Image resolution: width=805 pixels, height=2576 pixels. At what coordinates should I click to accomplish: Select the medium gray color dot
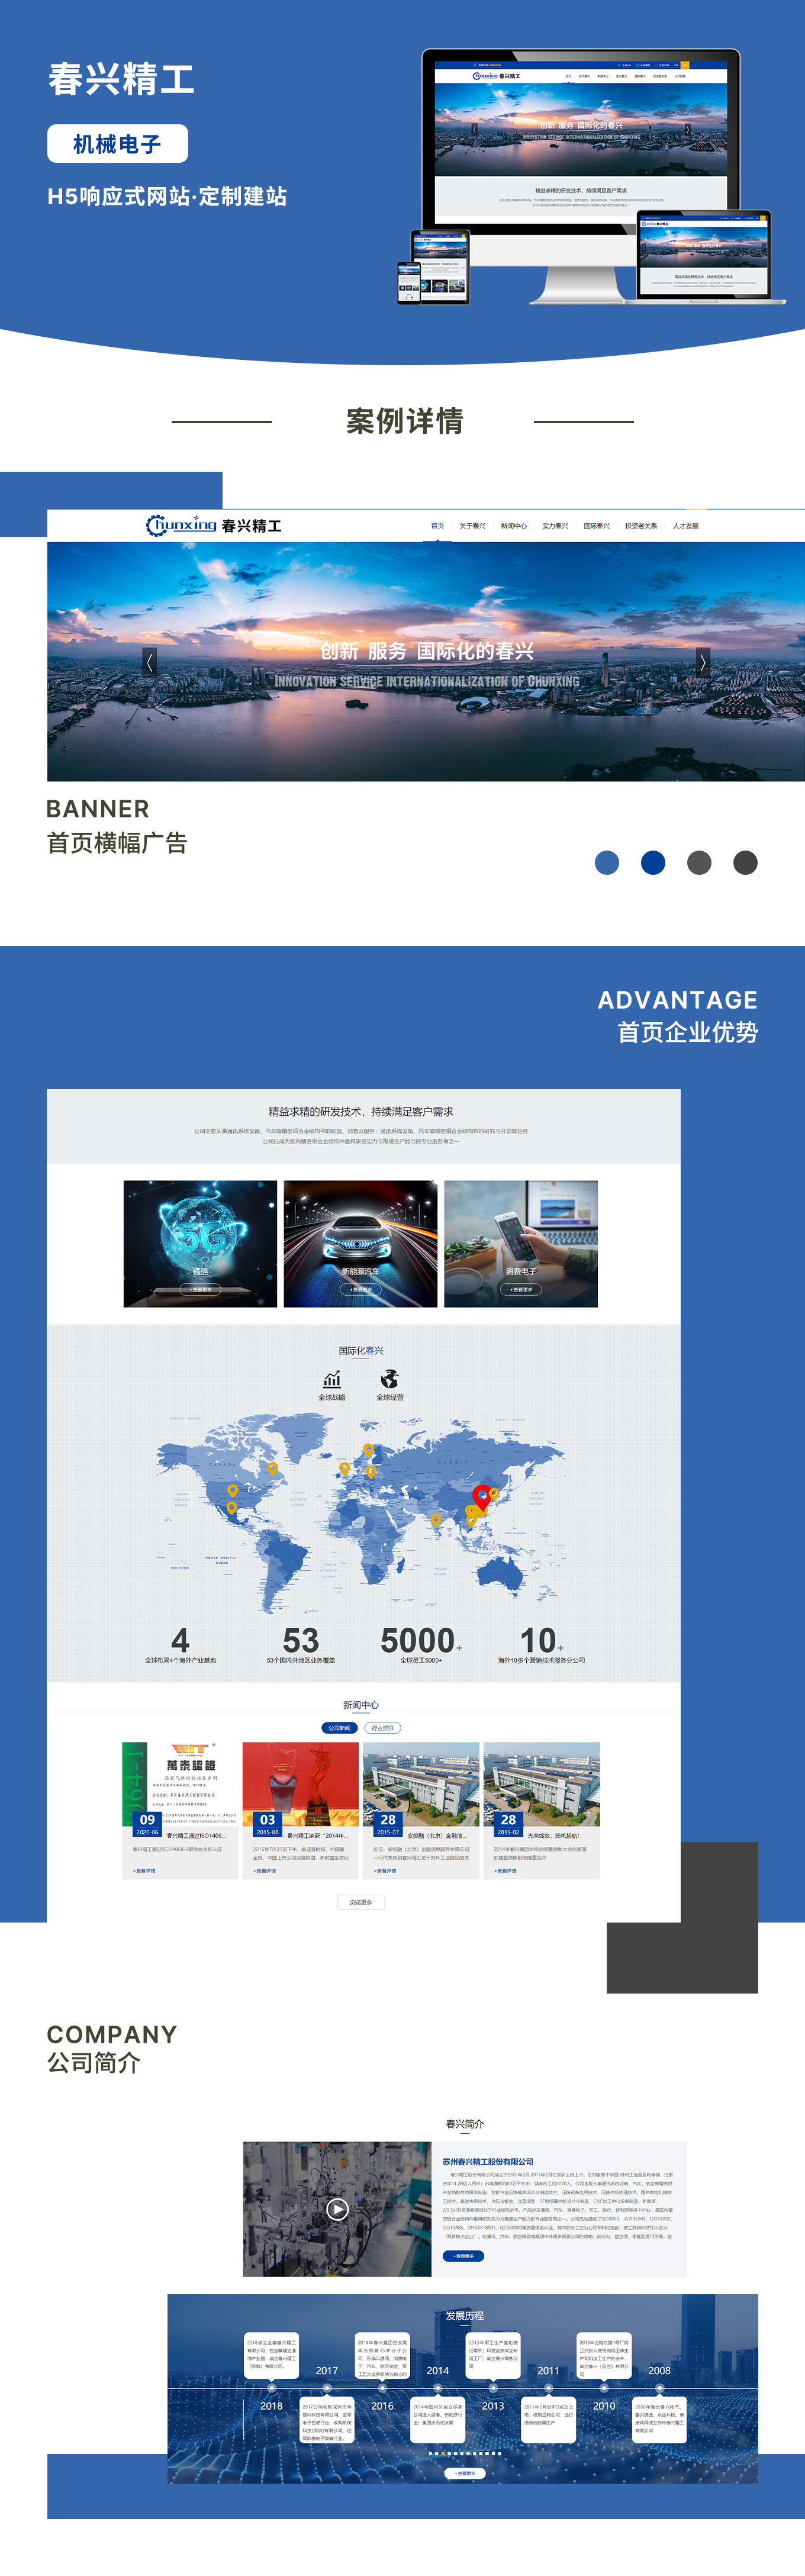699,863
